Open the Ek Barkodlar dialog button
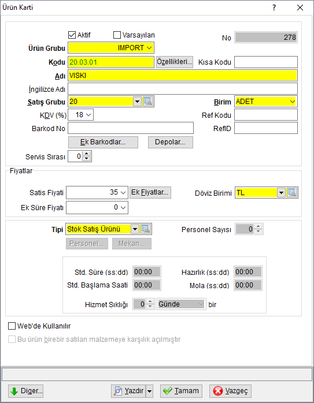Screen dimensions: 314x403 coord(103,142)
